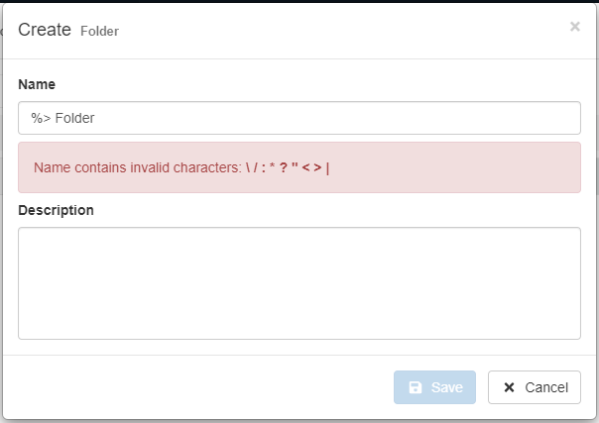The width and height of the screenshot is (599, 423).
Task: Click the "Cancel" text label
Action: click(x=546, y=387)
